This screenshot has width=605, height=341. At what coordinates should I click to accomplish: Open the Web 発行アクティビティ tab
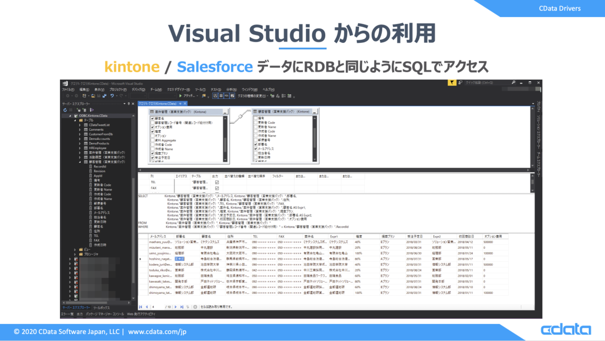(x=141, y=314)
